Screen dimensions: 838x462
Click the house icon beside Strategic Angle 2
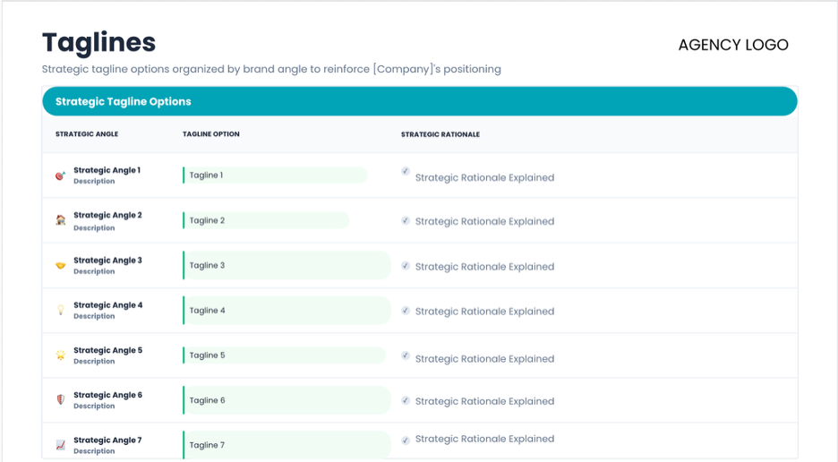[x=60, y=219]
